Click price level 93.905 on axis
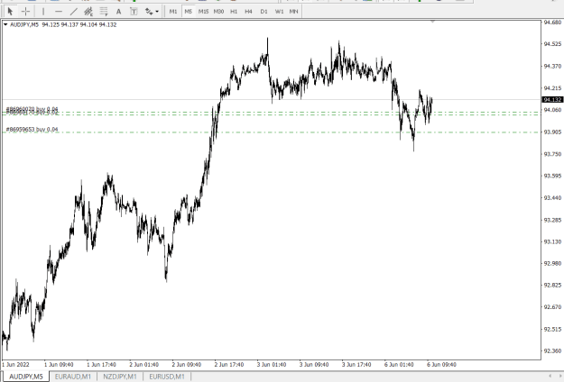Image resolution: width=564 pixels, height=382 pixels. pyautogui.click(x=552, y=132)
